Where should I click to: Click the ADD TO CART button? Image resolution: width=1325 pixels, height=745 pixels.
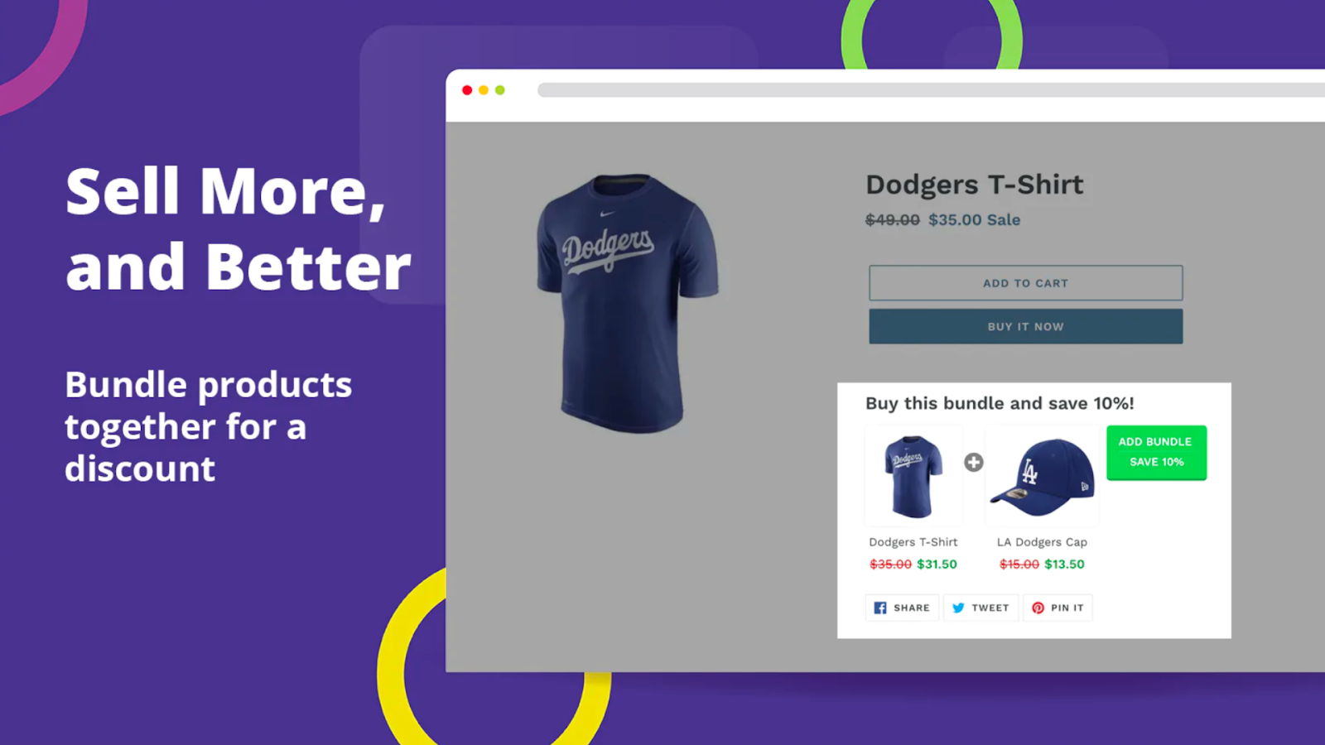coord(1025,283)
